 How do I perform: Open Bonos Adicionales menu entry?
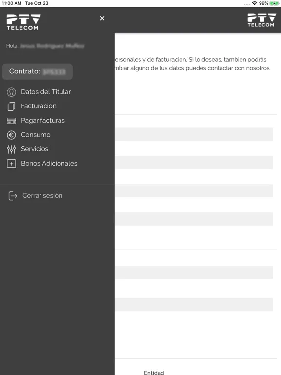(49, 164)
